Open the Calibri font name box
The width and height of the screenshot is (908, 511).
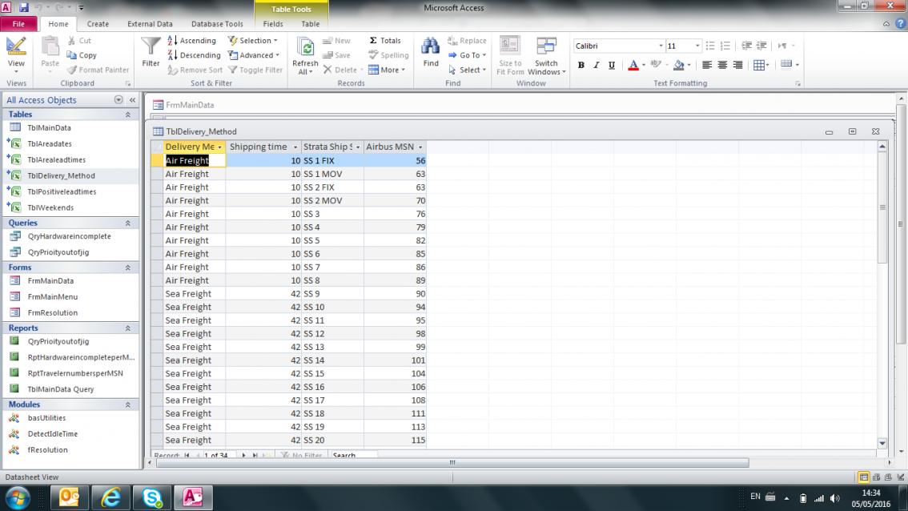[618, 46]
